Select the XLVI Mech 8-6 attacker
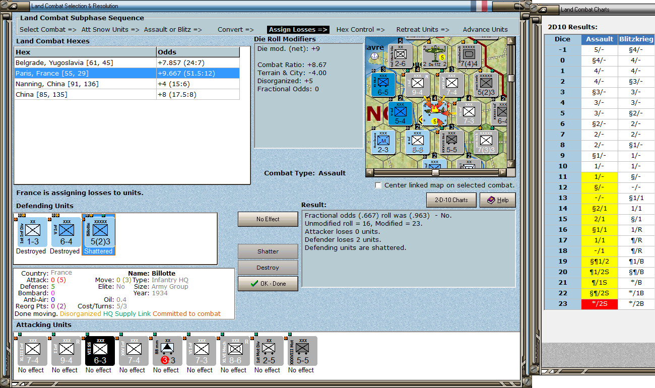Screen dimensions: 655x388 [235, 351]
